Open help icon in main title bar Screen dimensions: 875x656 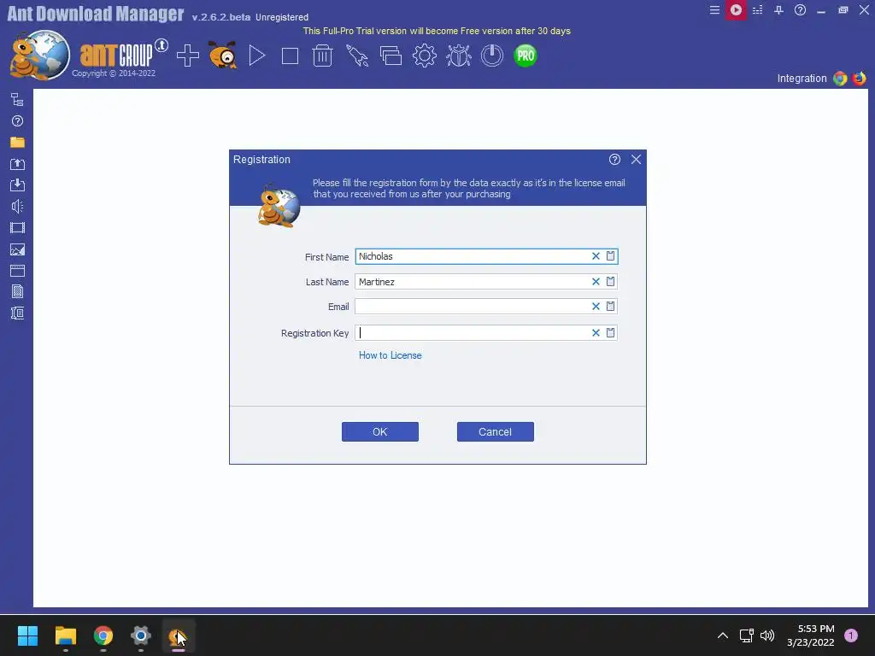point(800,10)
